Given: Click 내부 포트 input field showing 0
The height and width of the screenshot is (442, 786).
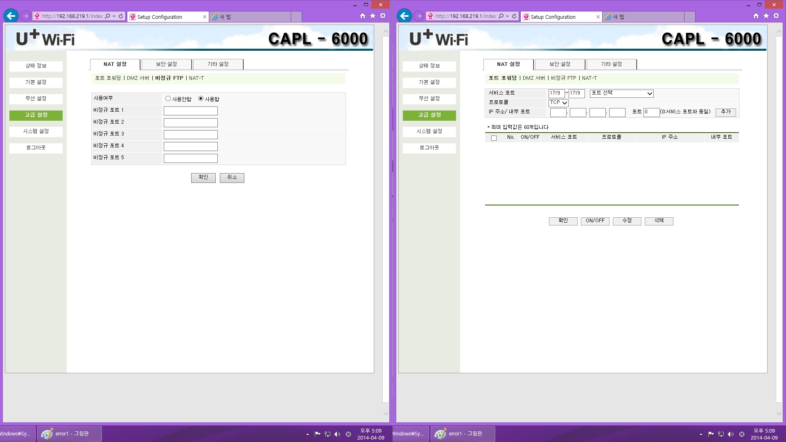Looking at the screenshot, I should pyautogui.click(x=651, y=112).
